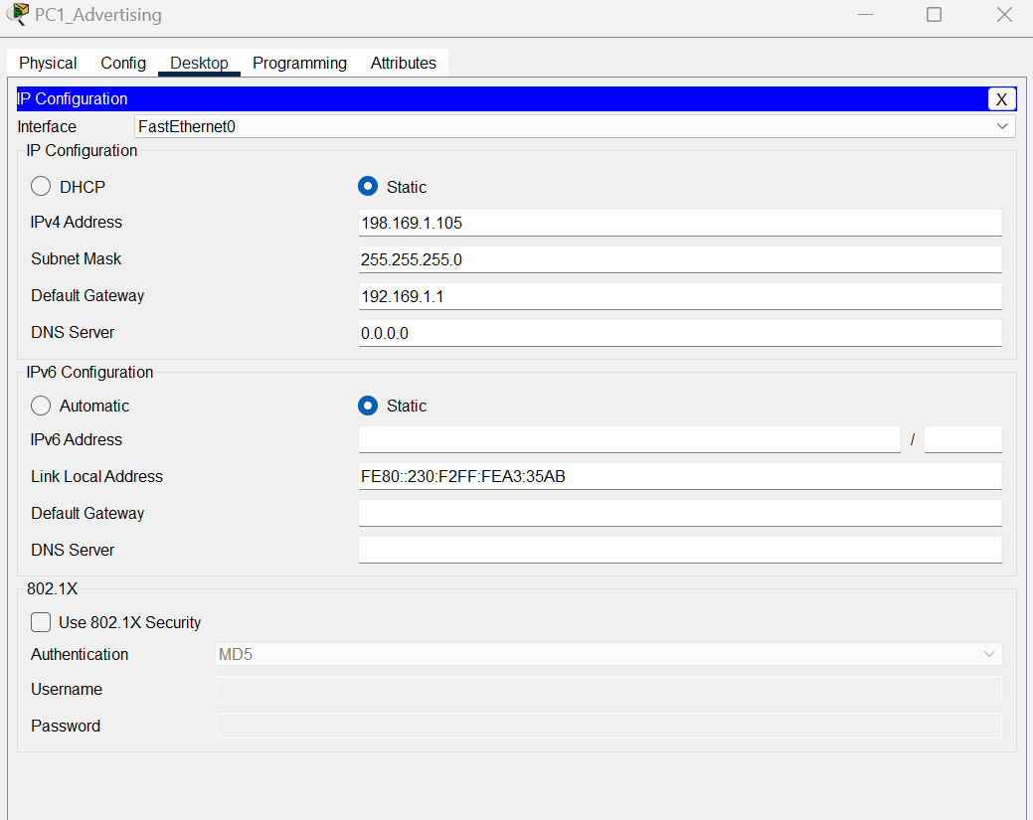Click the IPv4 Default Gateway field 192.169.1.1
This screenshot has width=1033, height=820.
(680, 296)
